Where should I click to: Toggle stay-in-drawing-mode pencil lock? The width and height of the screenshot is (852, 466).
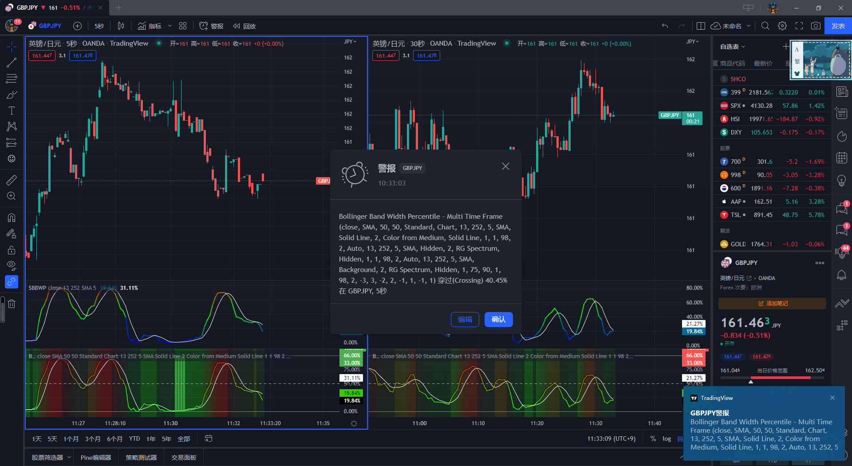coord(12,233)
